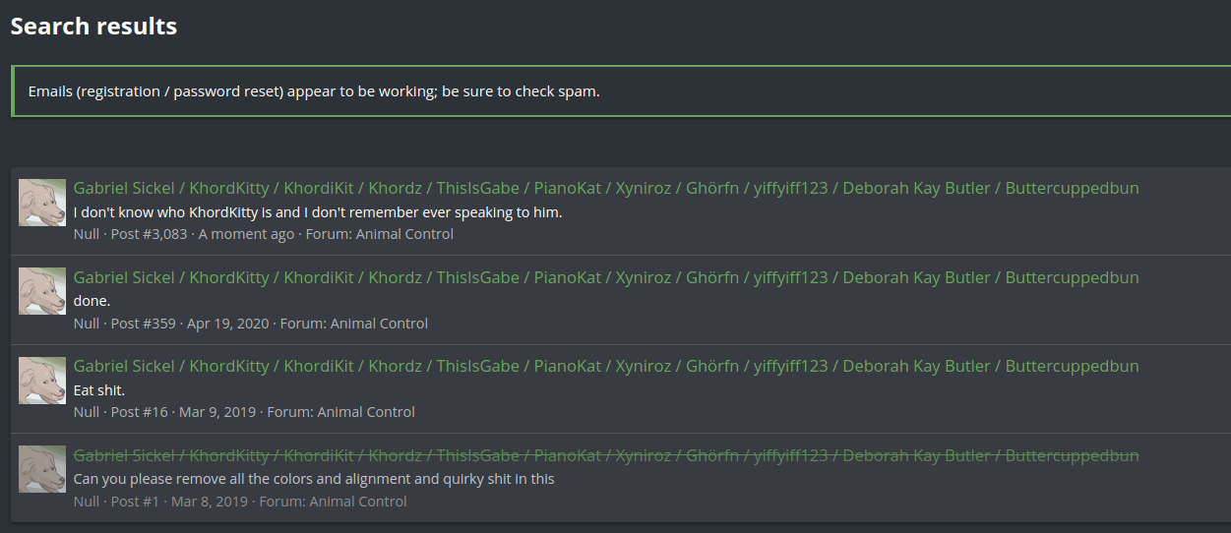The height and width of the screenshot is (533, 1231).
Task: Click the 'done.' post snippet
Action: (92, 301)
